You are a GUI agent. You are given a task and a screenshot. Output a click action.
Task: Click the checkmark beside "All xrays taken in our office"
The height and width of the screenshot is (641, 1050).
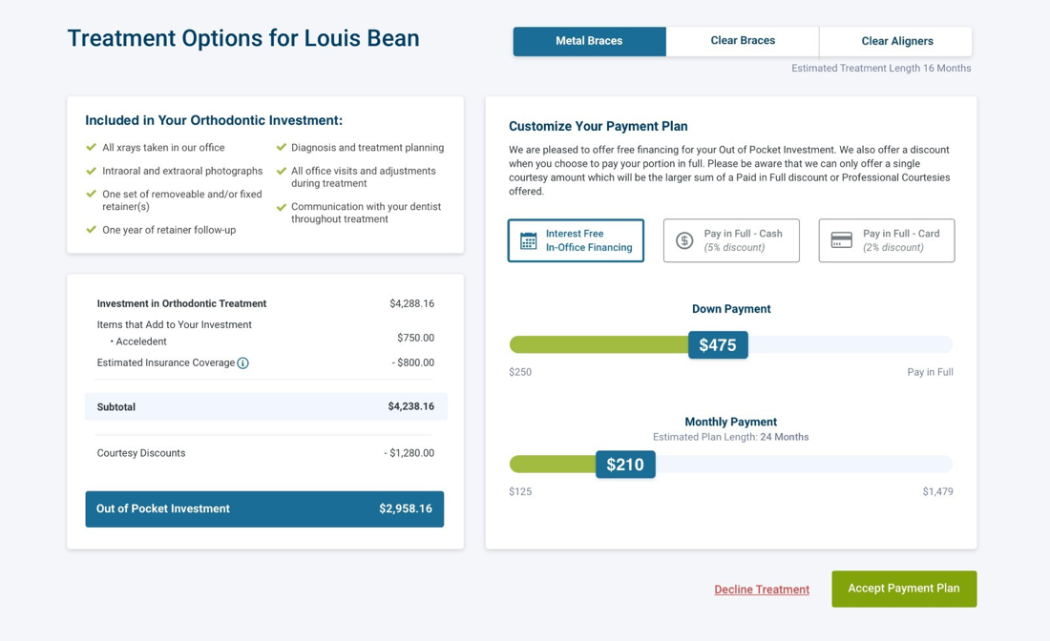tap(92, 147)
